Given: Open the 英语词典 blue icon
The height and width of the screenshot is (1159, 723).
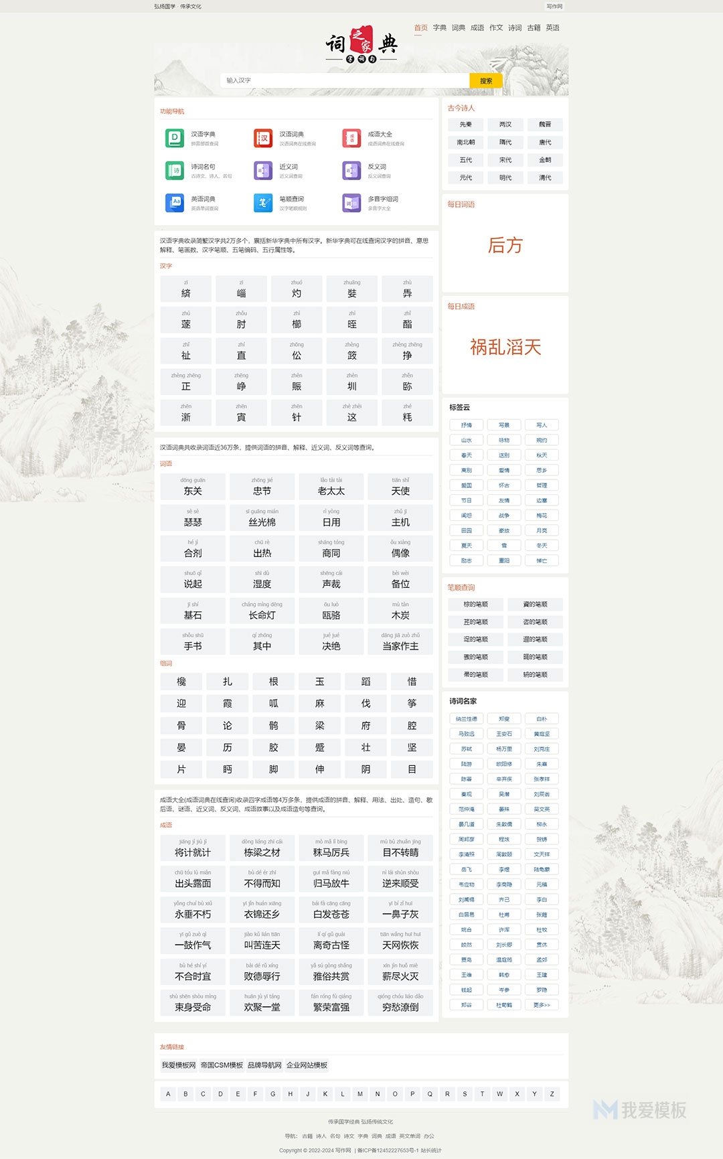Looking at the screenshot, I should (175, 202).
